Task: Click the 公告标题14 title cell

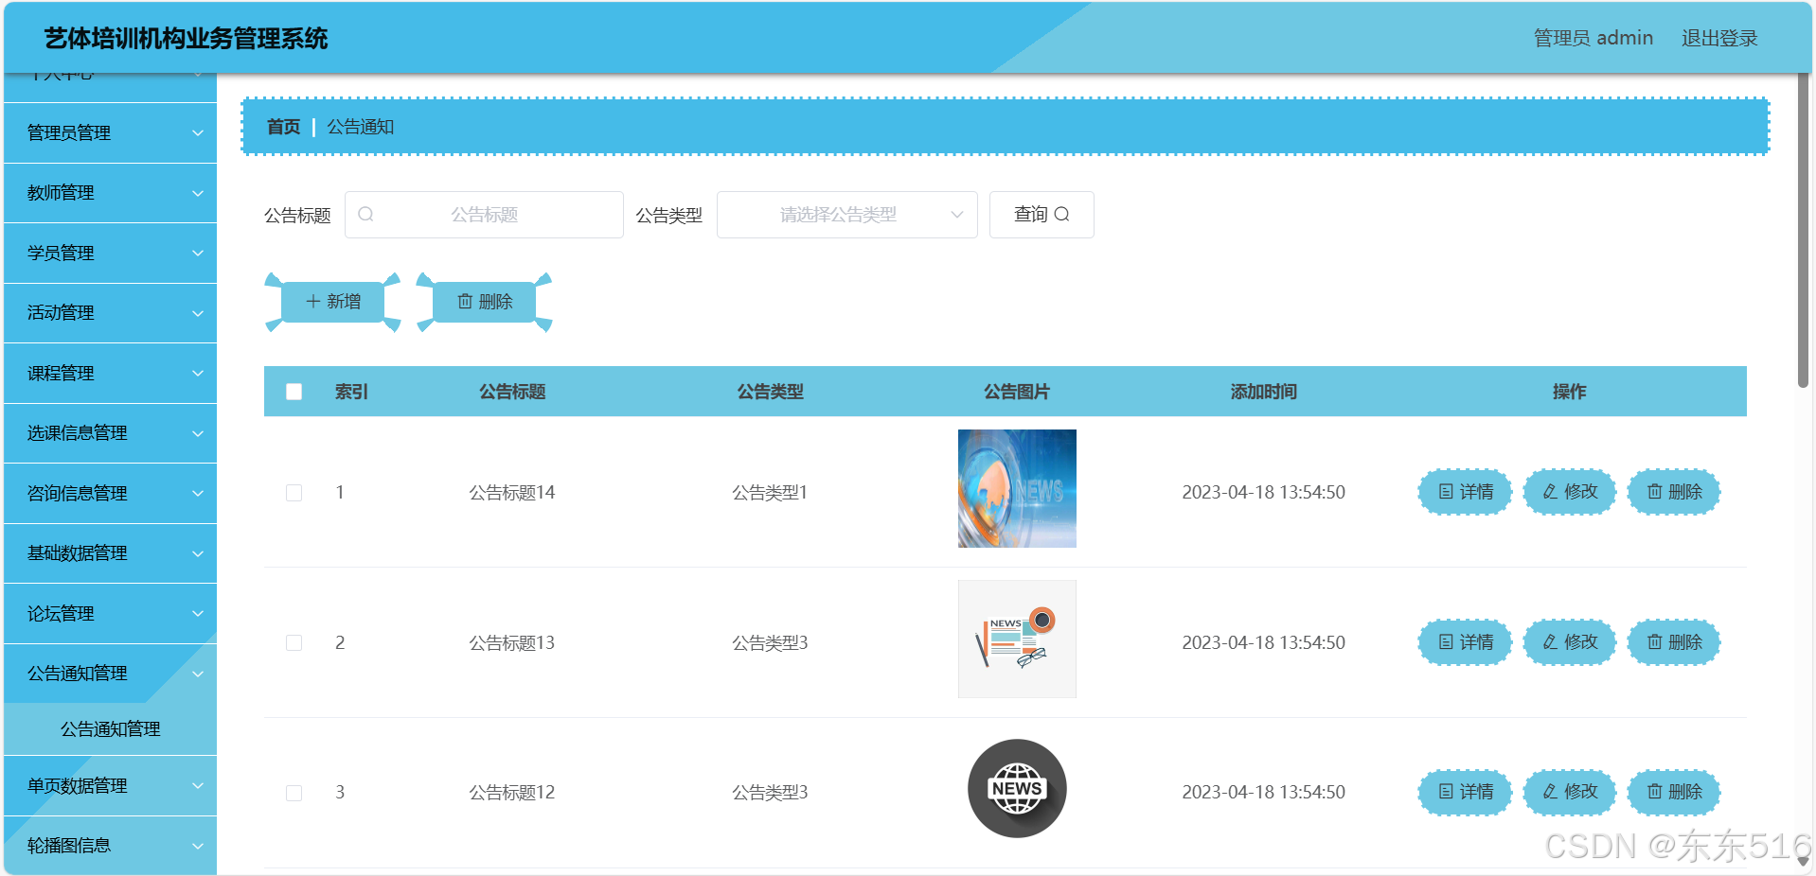Action: click(512, 493)
